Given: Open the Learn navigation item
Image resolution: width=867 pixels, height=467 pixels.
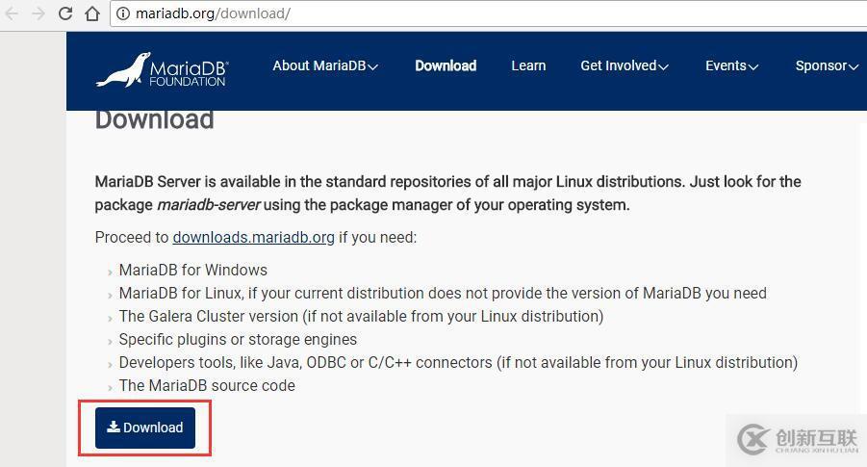Looking at the screenshot, I should click(x=528, y=65).
